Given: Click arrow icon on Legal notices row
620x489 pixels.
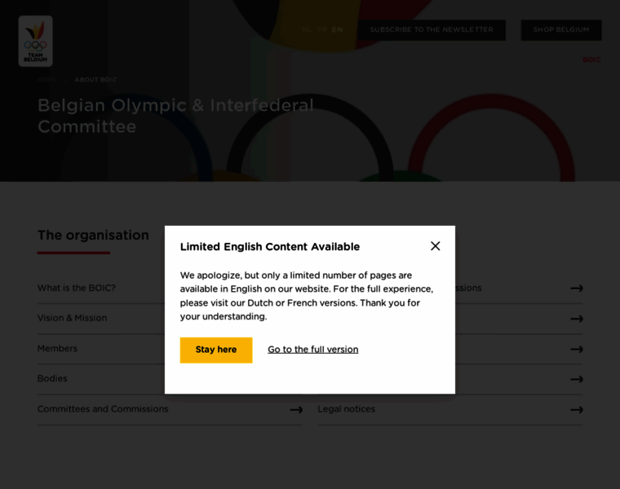Looking at the screenshot, I should click(x=577, y=410).
